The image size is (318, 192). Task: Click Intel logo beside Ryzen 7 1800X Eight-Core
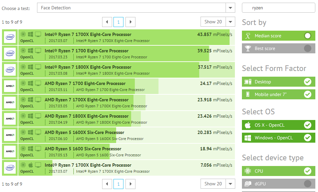(10, 70)
